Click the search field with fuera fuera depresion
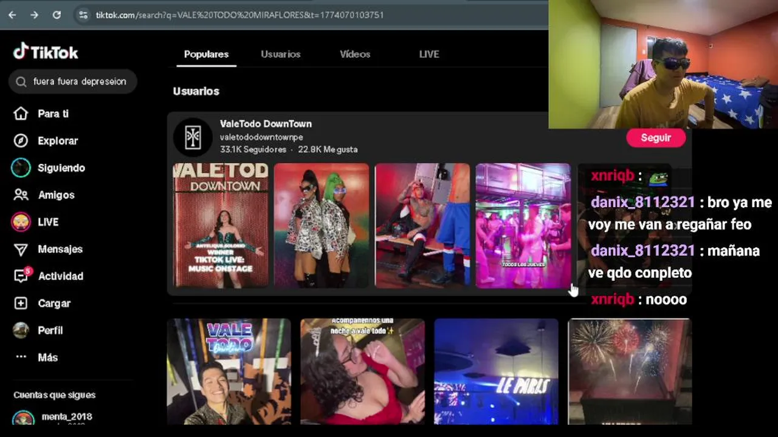 [73, 81]
